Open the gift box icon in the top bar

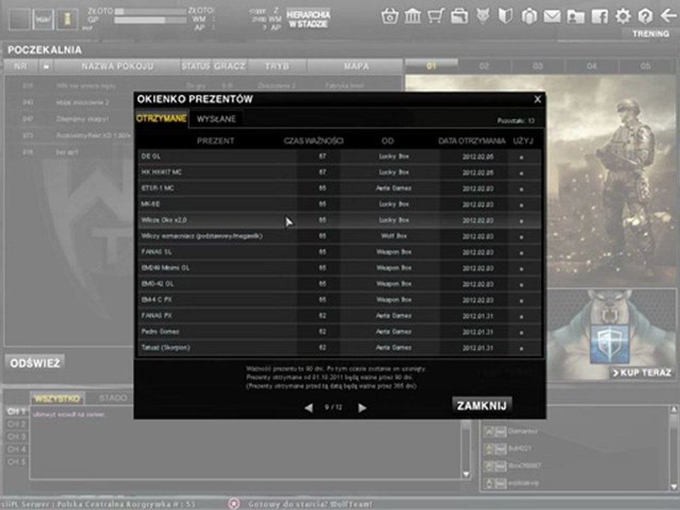click(x=529, y=16)
